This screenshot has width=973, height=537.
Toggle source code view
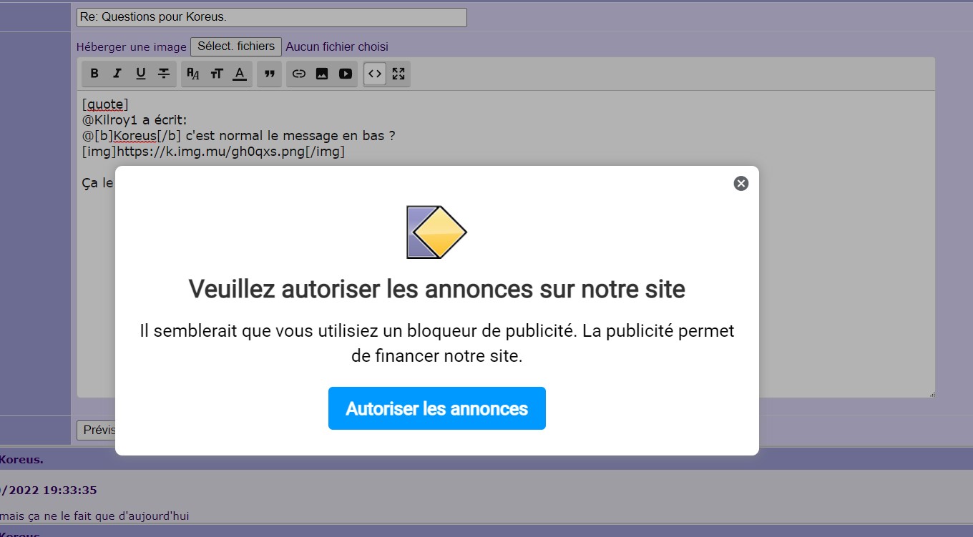[375, 74]
